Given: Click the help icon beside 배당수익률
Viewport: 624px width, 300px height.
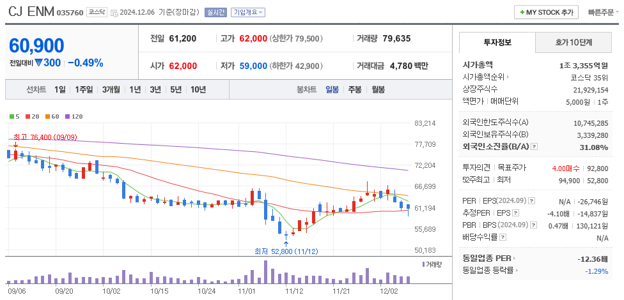Looking at the screenshot, I should [503, 237].
